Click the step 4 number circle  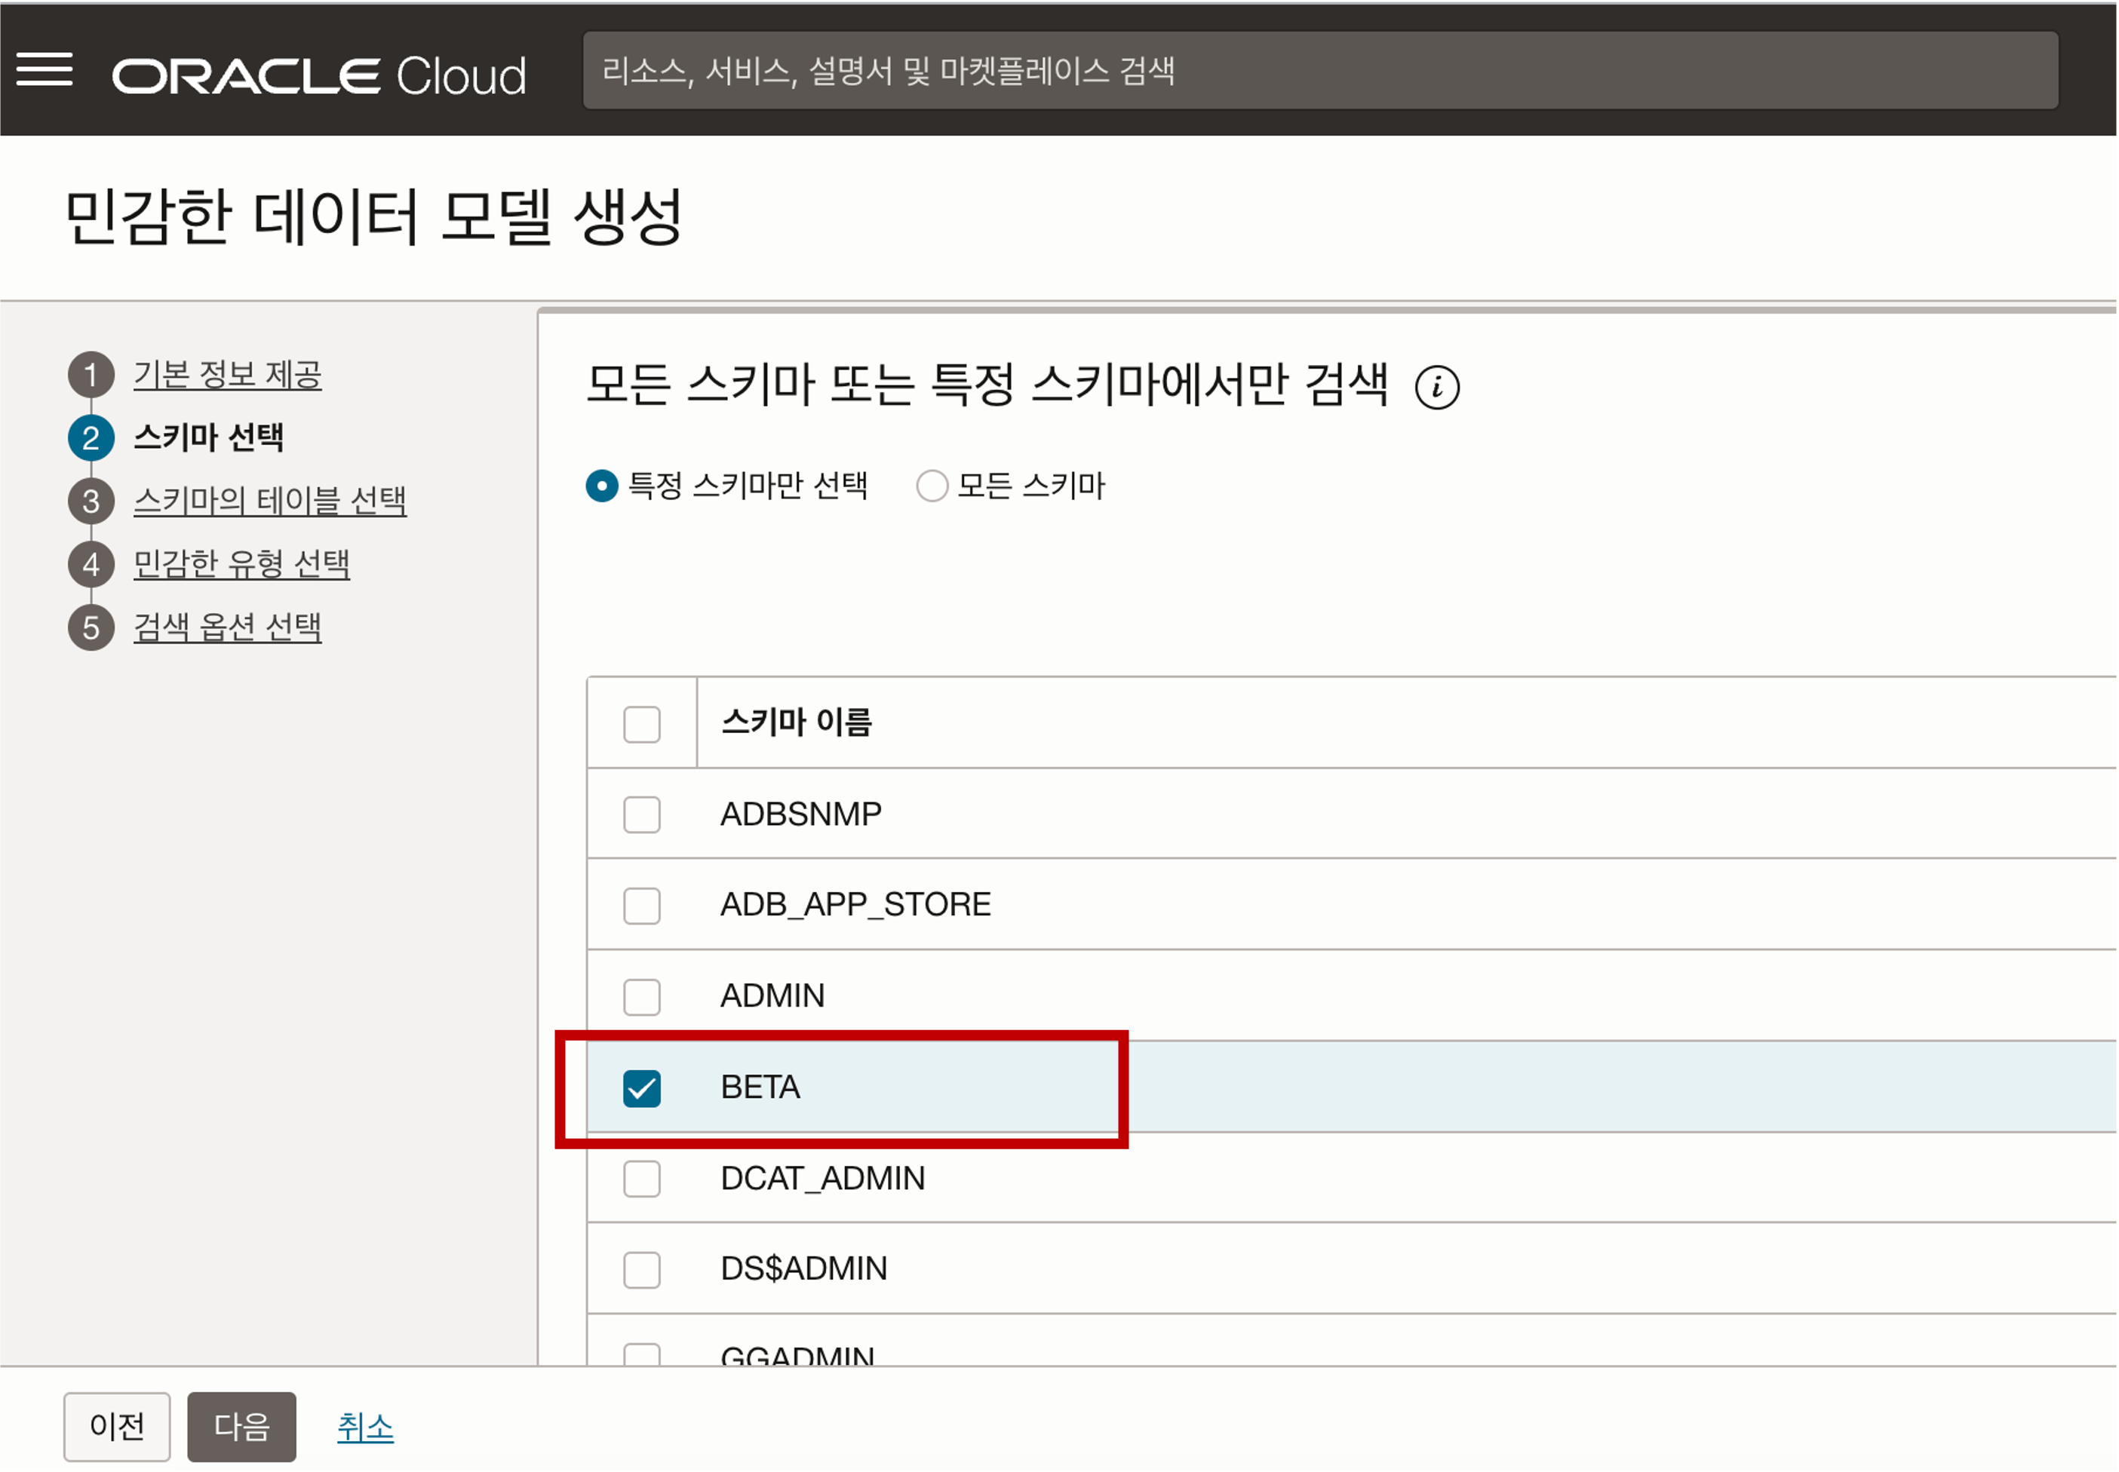(x=91, y=563)
